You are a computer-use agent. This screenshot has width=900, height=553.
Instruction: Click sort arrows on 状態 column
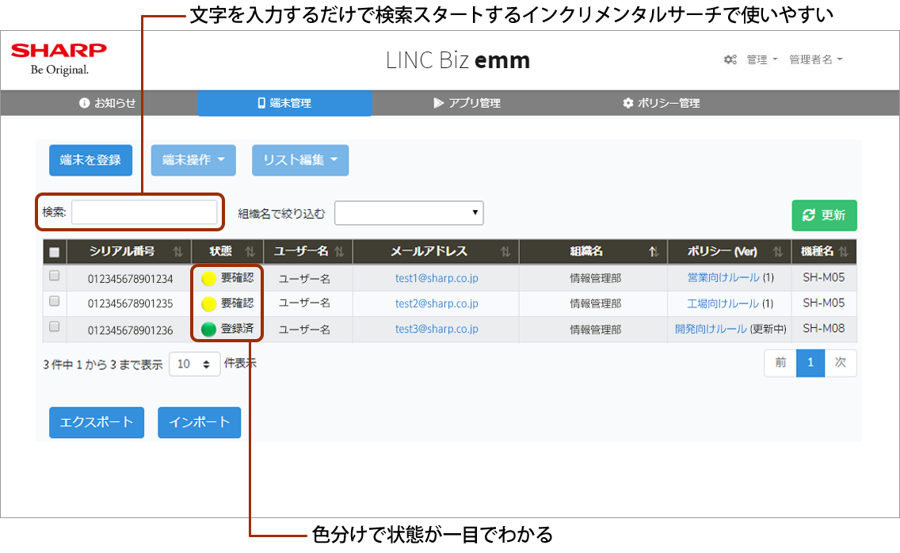(x=250, y=251)
